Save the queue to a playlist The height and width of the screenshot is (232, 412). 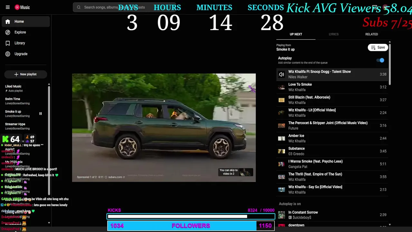378,47
